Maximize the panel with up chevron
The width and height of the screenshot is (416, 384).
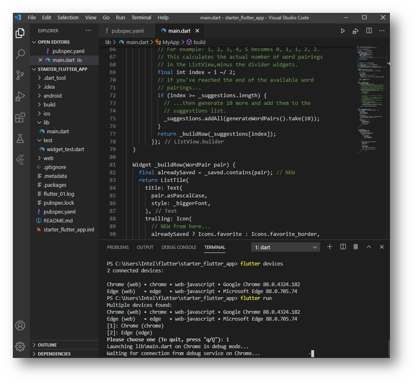[369, 247]
